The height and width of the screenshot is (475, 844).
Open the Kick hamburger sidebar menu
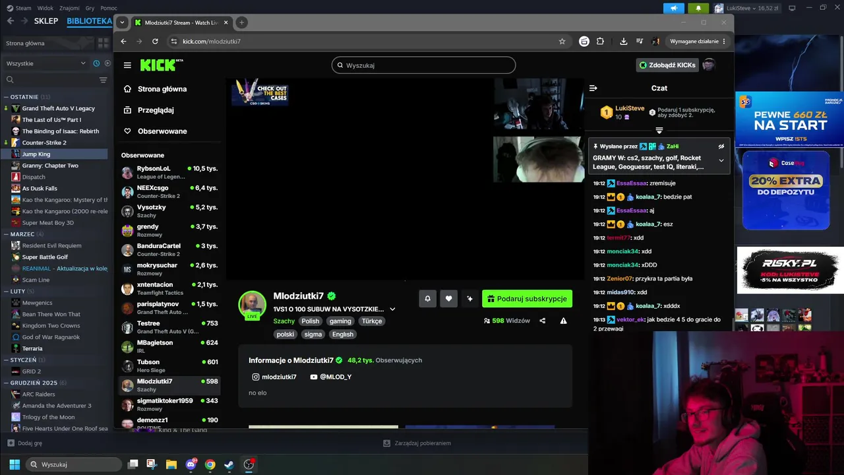coord(127,65)
